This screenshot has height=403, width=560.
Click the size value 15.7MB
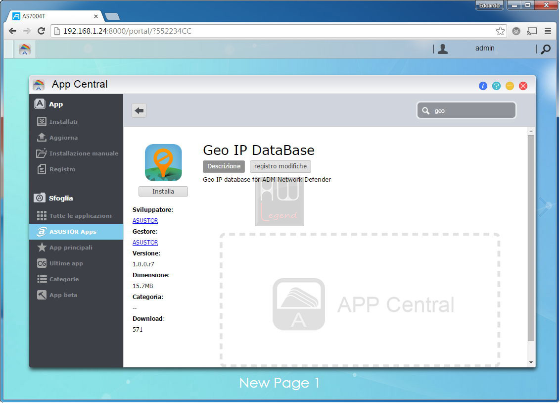point(143,286)
